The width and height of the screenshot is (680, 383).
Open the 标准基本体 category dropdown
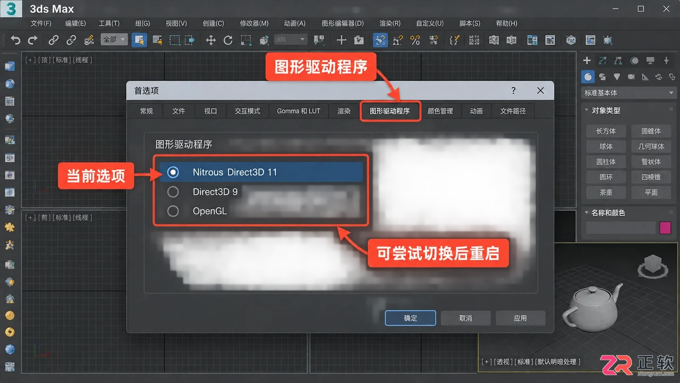tap(629, 93)
